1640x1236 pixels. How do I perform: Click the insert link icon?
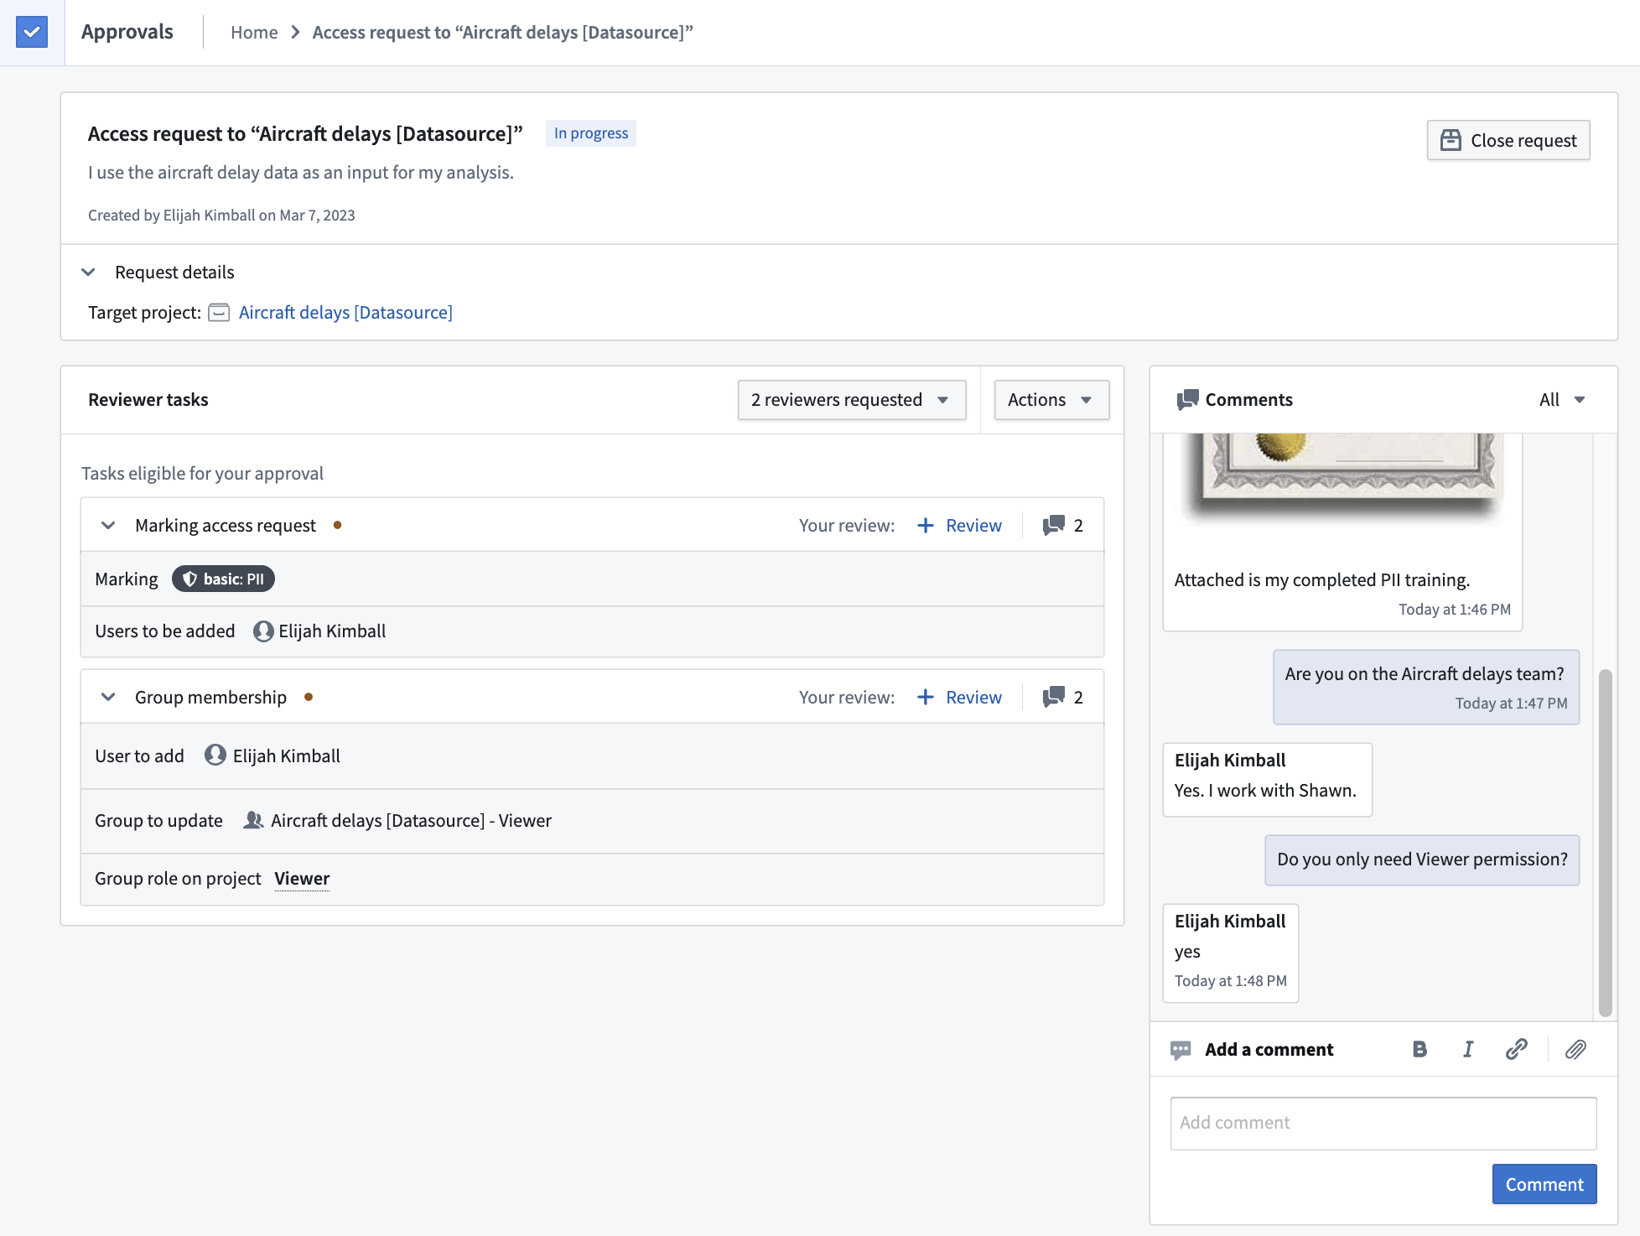pos(1516,1049)
